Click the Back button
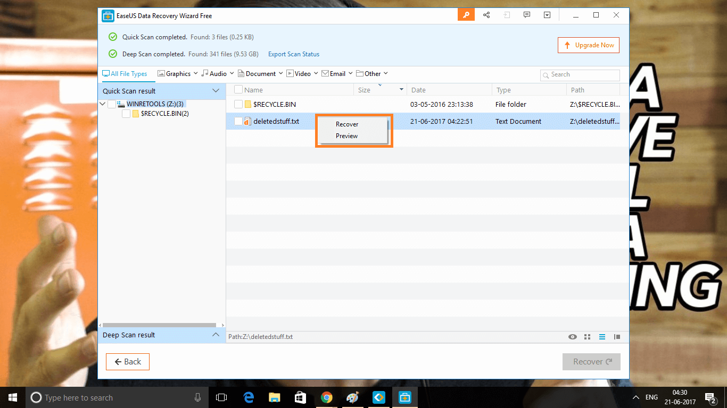Viewport: 727px width, 408px height. coord(128,362)
